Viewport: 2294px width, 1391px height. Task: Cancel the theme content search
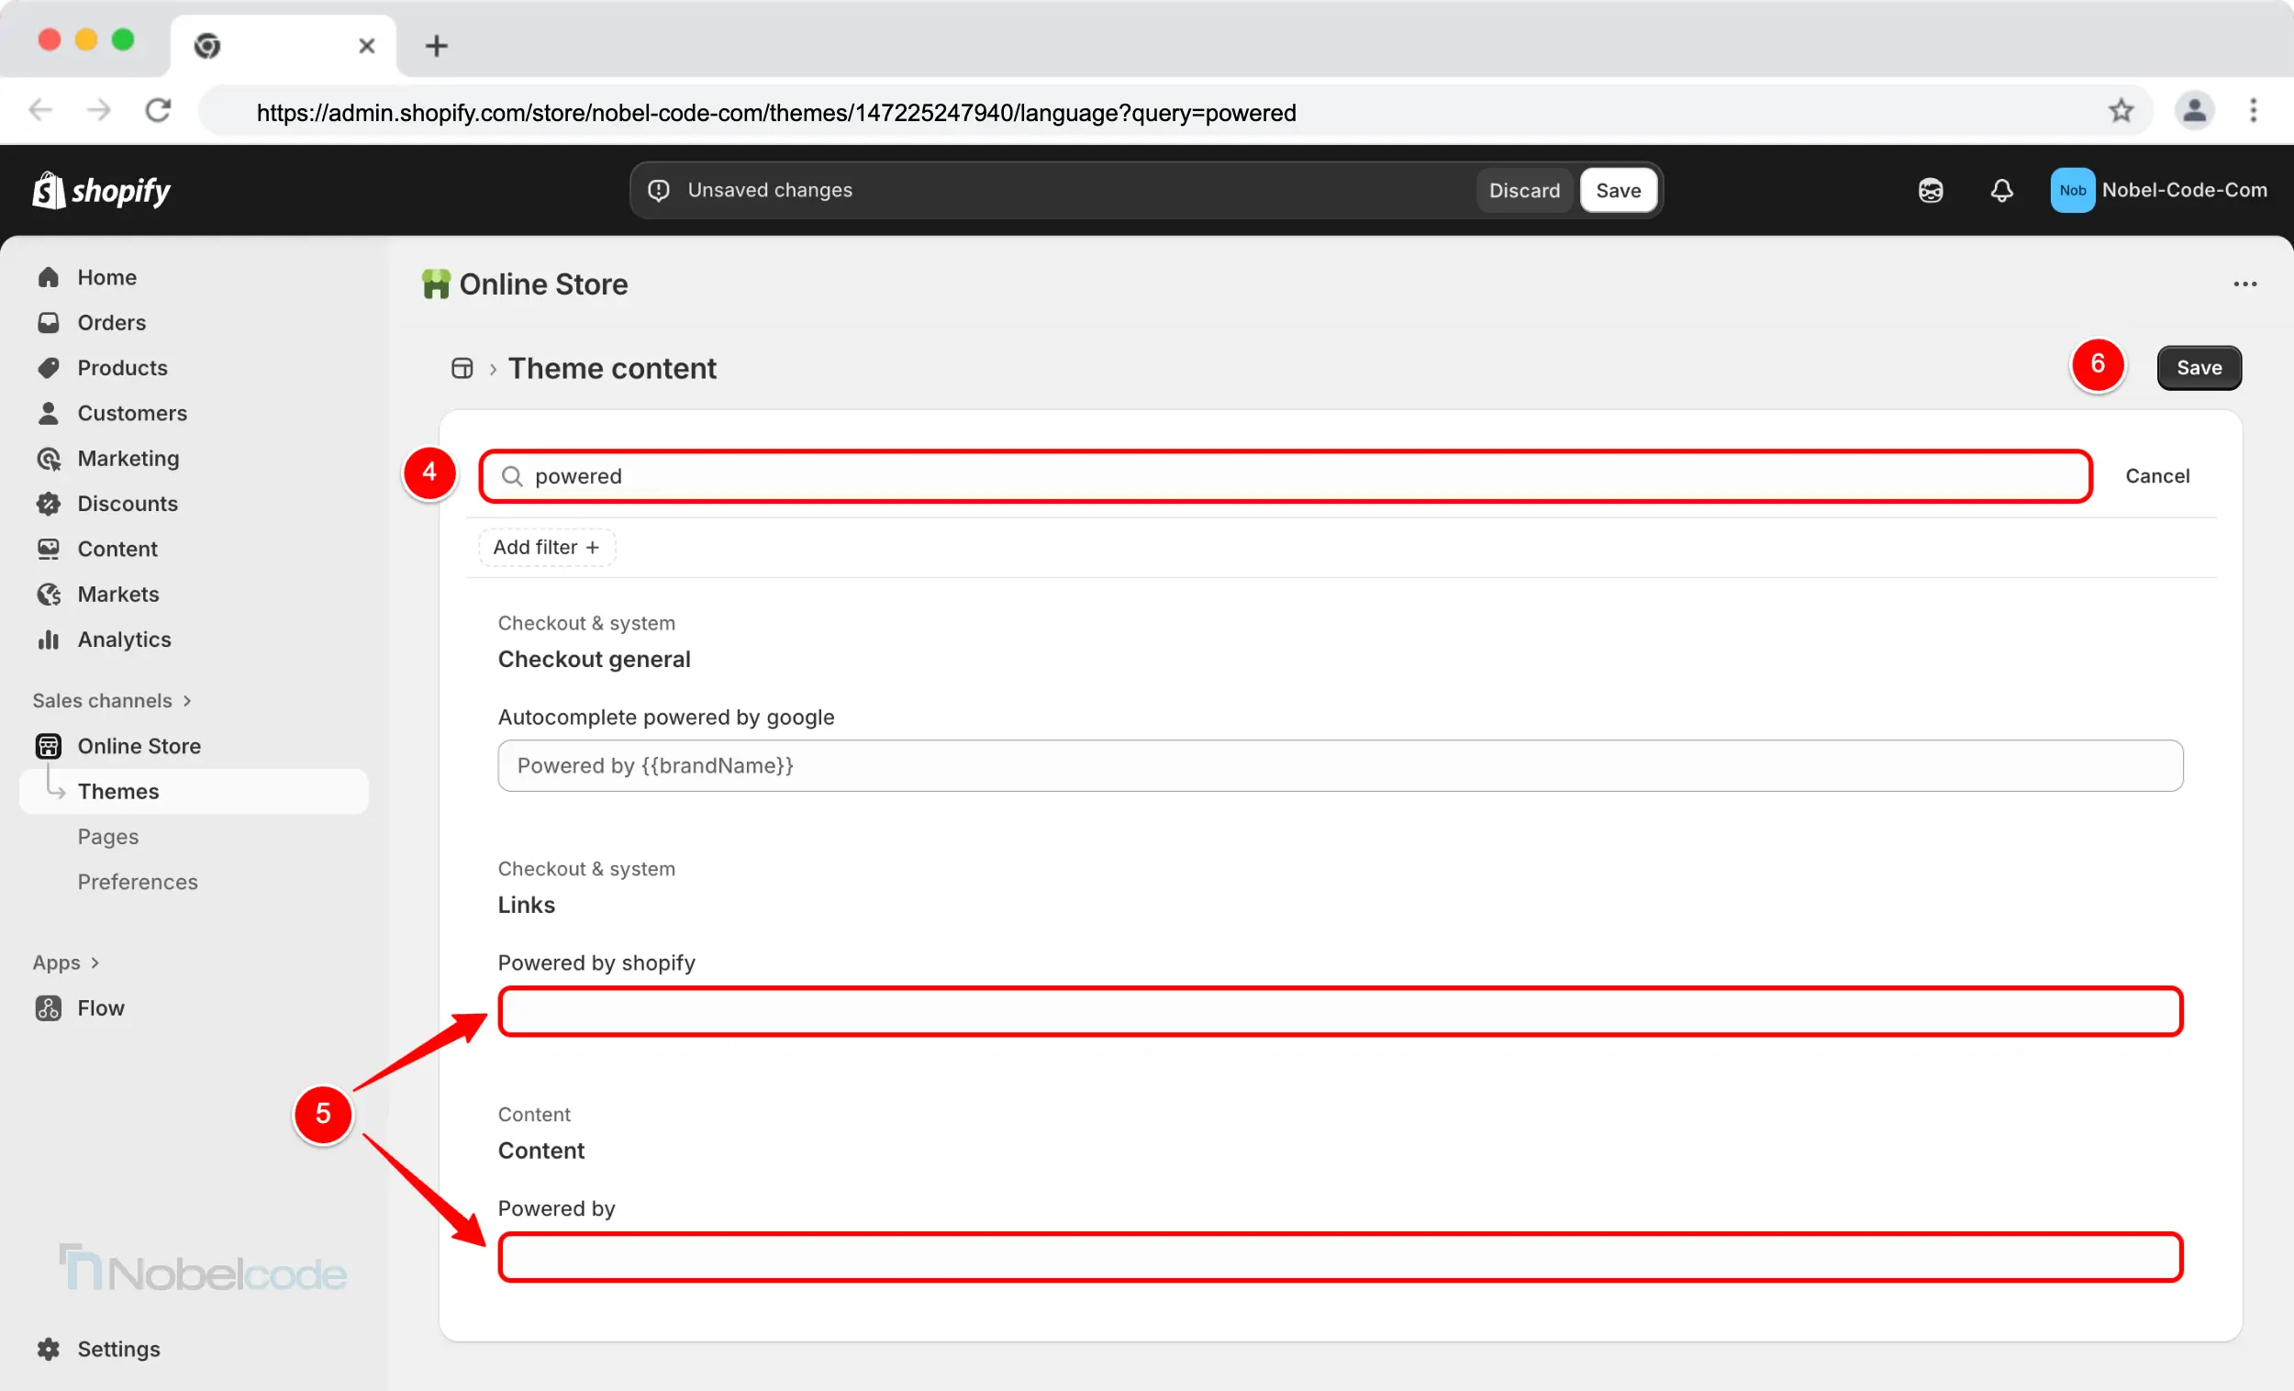(2156, 477)
